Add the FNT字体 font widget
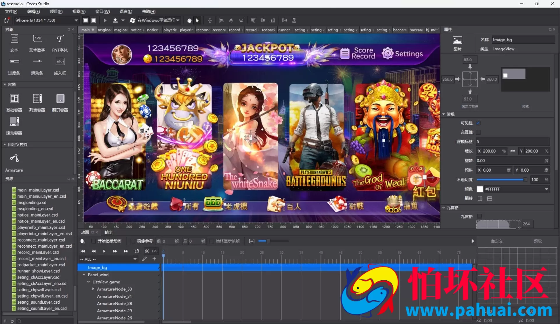Viewport: 560px width, 324px height. coord(60,43)
